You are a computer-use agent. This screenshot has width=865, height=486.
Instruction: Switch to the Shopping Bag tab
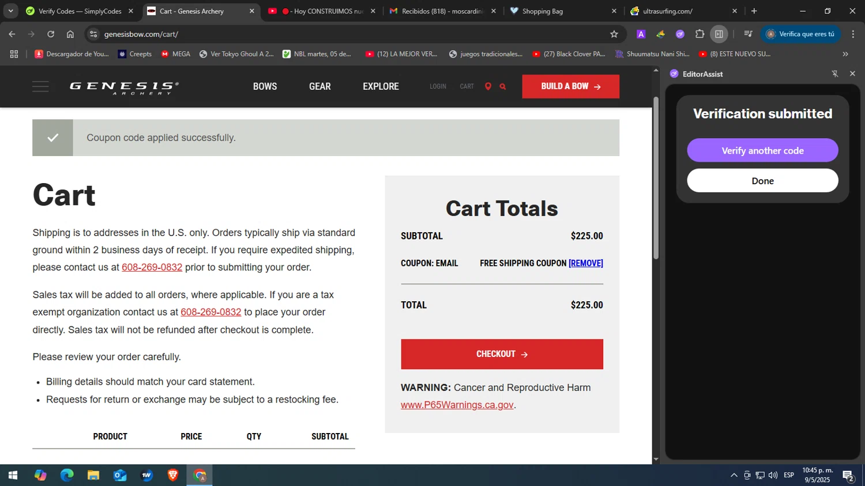564,11
